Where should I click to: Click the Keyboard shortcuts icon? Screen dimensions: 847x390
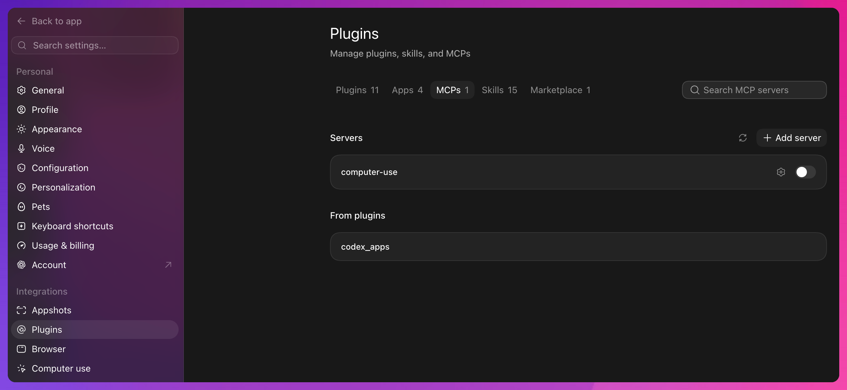(21, 226)
